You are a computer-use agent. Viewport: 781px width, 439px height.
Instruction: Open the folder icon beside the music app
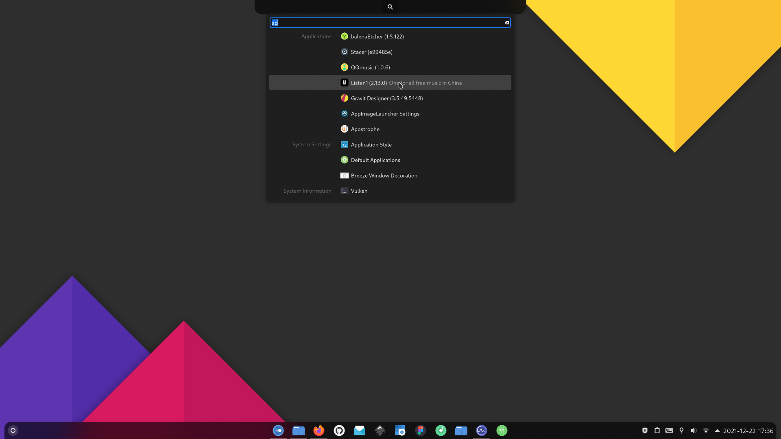461,430
